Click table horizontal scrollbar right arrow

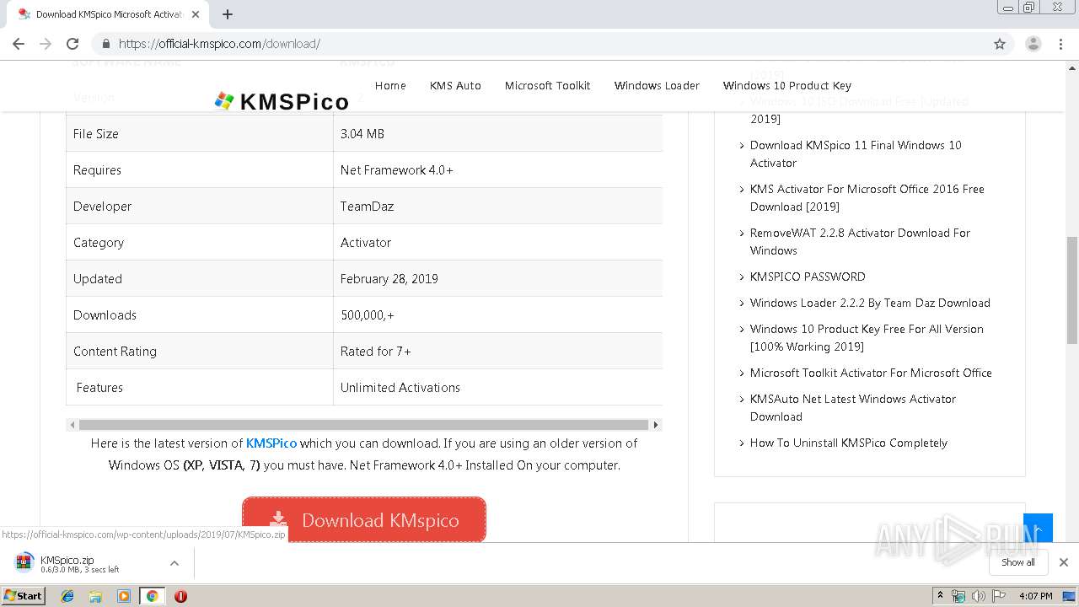click(656, 425)
